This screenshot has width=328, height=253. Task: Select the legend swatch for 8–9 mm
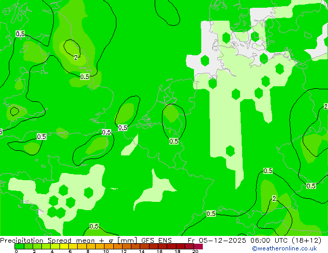[x=91, y=246]
